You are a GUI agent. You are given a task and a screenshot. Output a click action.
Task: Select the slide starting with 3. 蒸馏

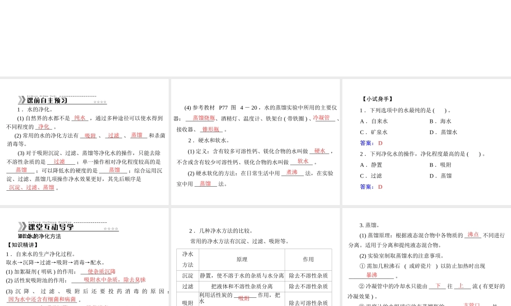pyautogui.click(x=427, y=257)
